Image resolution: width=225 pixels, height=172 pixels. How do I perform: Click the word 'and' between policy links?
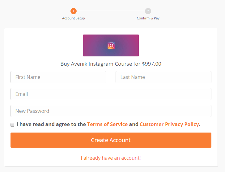pos(134,125)
